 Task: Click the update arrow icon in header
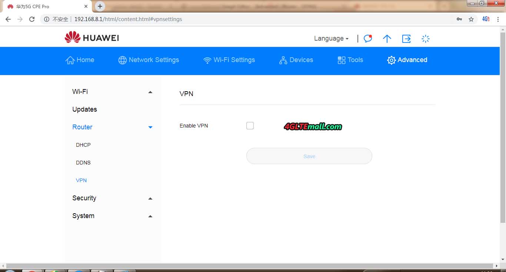click(x=387, y=38)
